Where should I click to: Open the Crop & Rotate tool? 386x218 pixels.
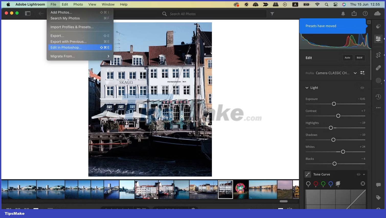(378, 55)
